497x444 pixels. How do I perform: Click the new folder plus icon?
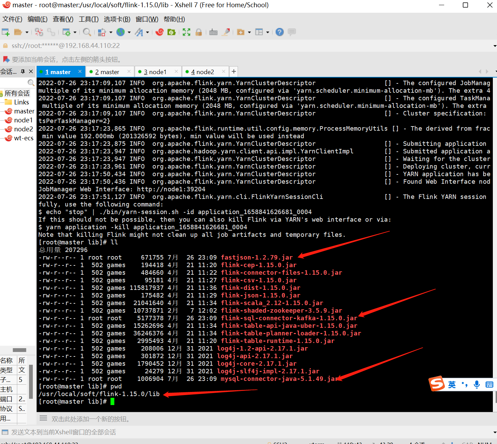coord(241,32)
